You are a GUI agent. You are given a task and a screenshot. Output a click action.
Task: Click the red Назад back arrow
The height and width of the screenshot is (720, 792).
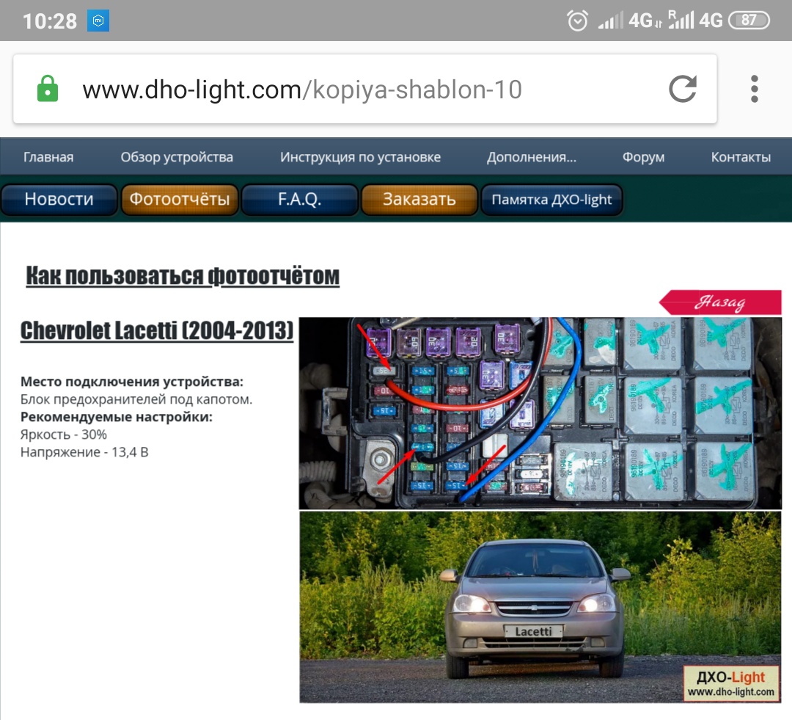coord(719,302)
